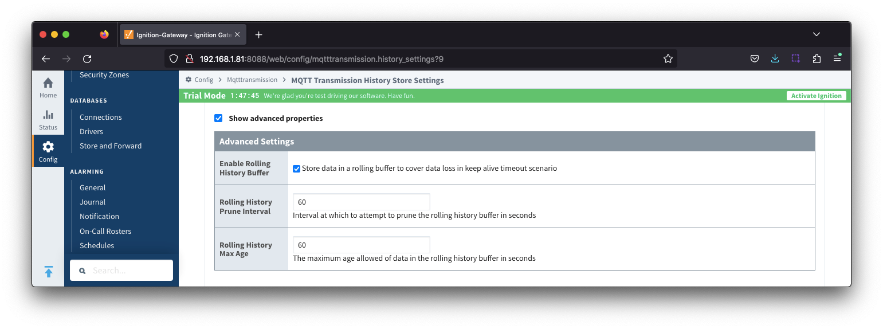Click the Activate Ignition button
Image resolution: width=883 pixels, height=329 pixels.
[x=816, y=96]
